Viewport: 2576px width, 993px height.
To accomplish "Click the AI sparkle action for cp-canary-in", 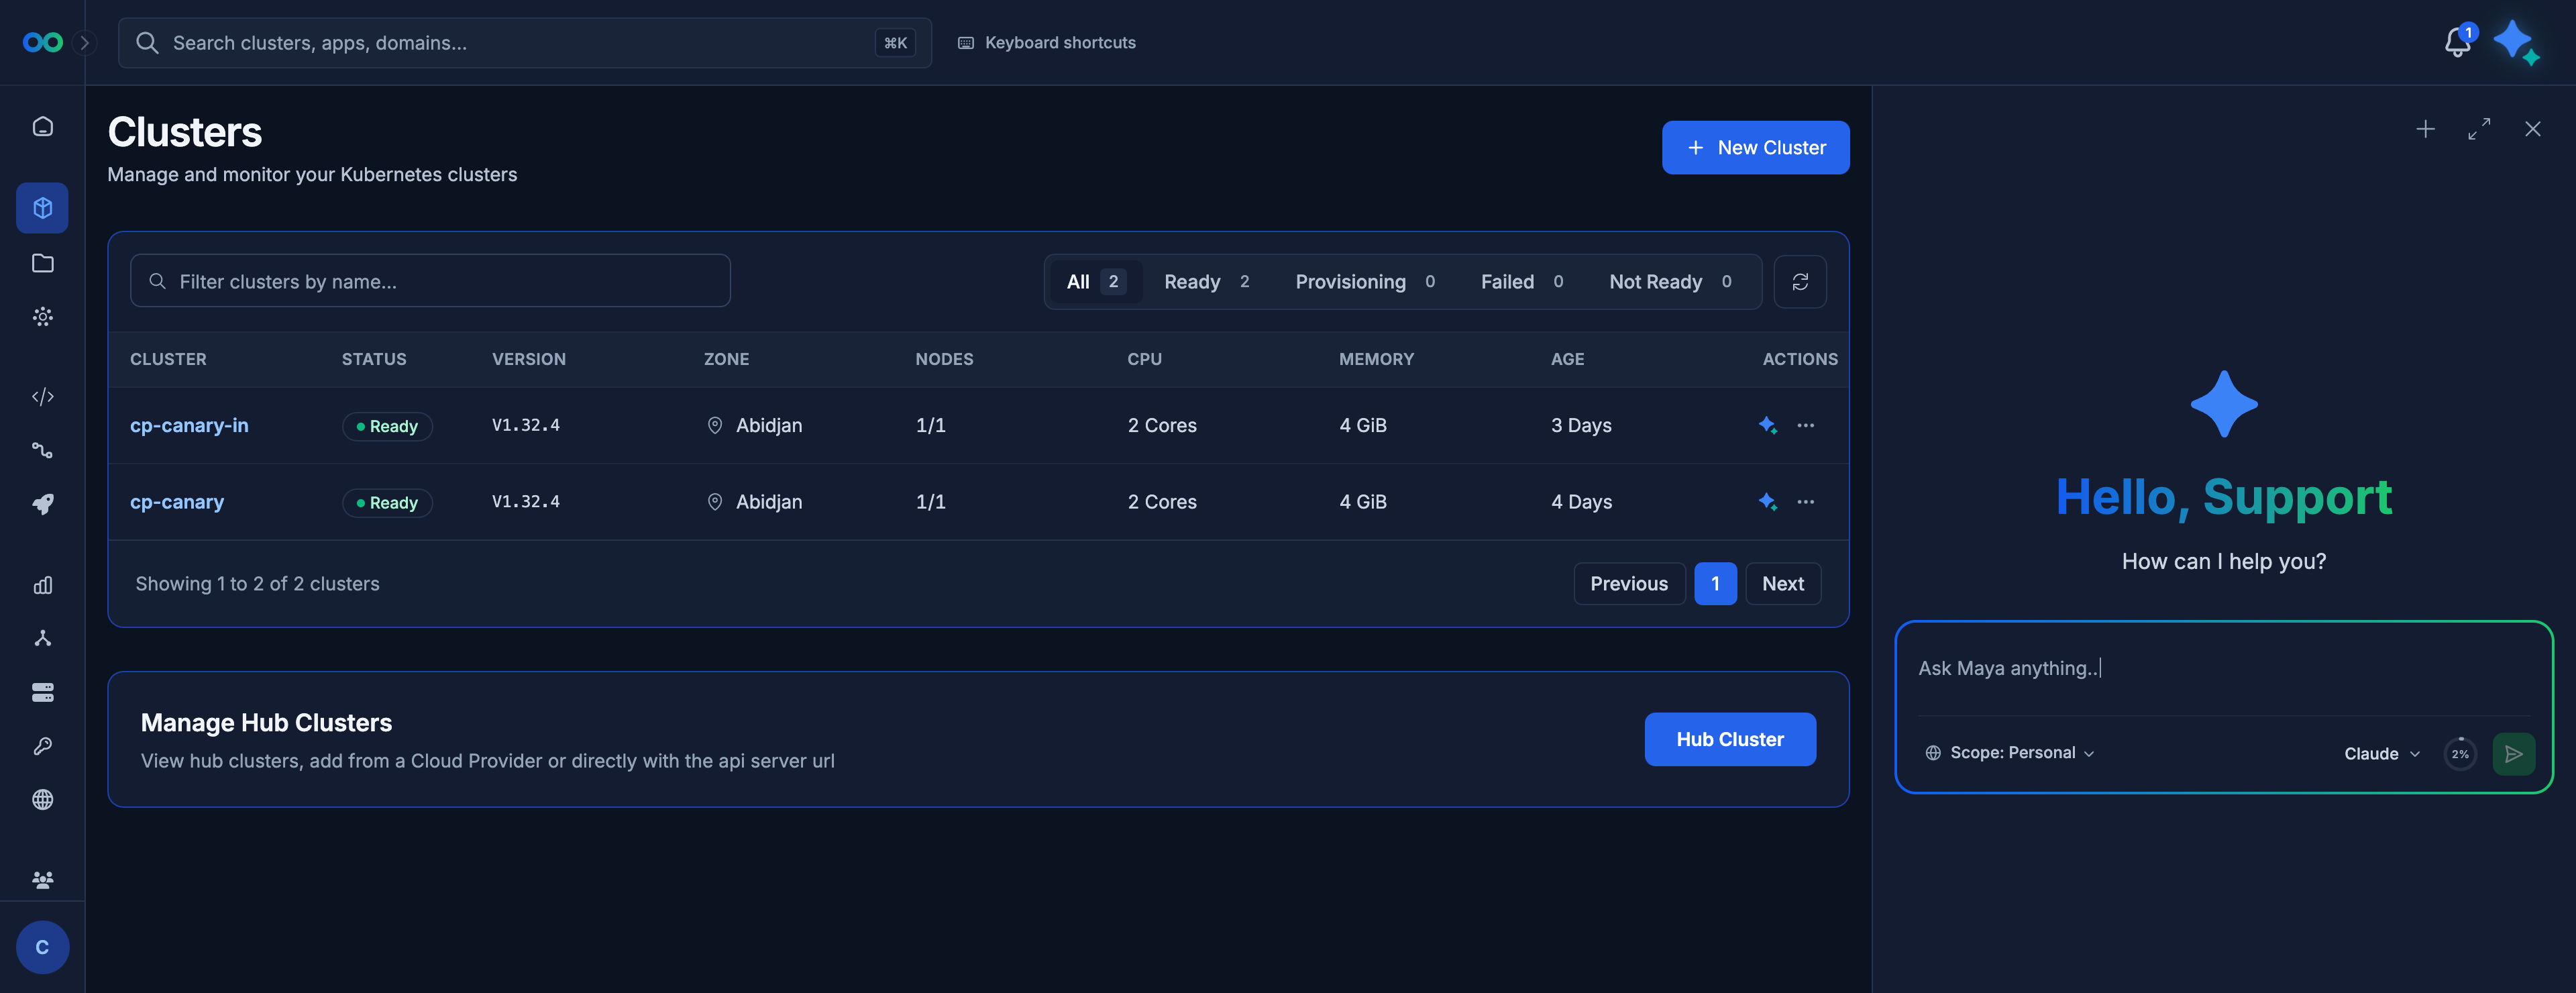I will (1767, 425).
